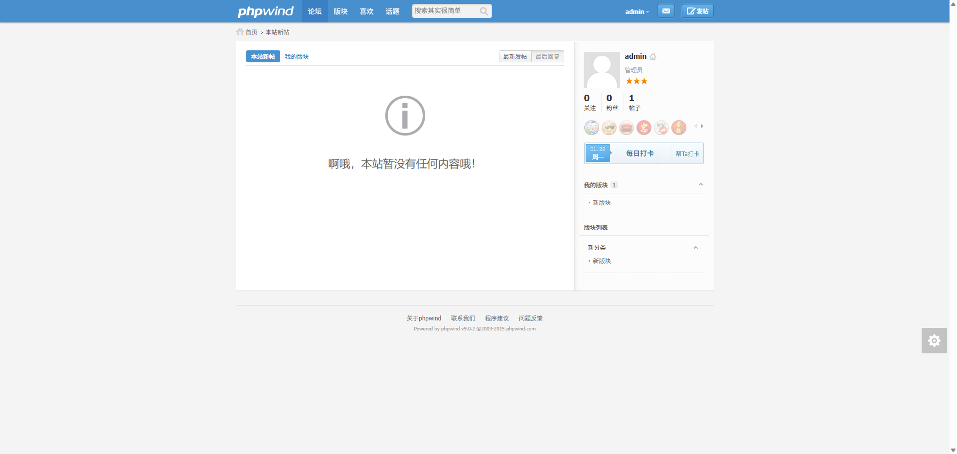Viewport: 957px width, 454px height.
Task: Open the 版块 navigation menu item
Action: coord(340,11)
